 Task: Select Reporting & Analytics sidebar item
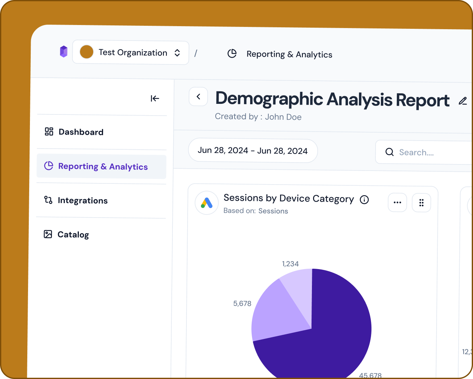[x=102, y=166]
